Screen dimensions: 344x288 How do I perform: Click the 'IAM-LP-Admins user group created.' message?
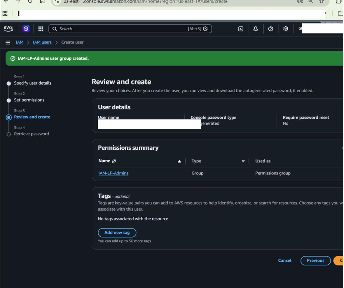tap(53, 59)
